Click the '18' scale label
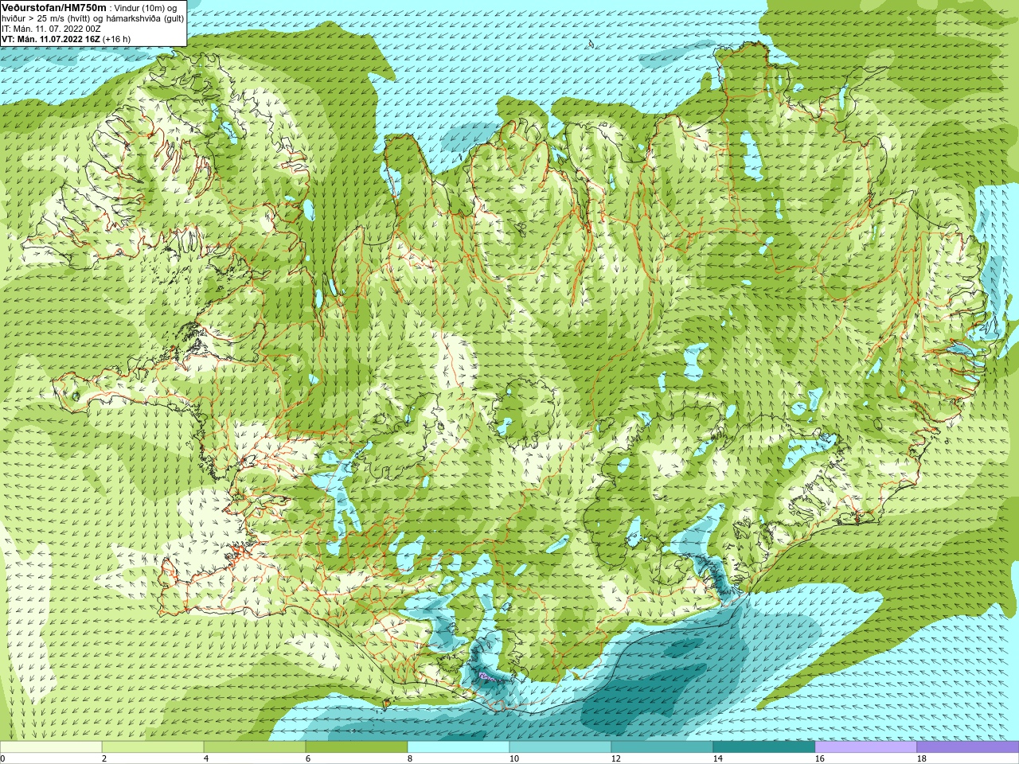 921,758
